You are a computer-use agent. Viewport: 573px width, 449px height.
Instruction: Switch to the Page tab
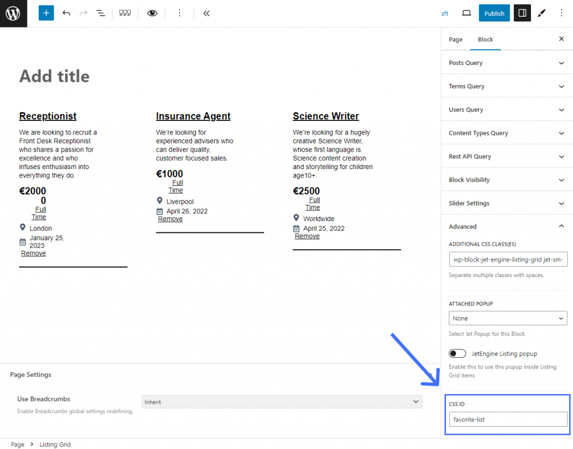point(455,39)
